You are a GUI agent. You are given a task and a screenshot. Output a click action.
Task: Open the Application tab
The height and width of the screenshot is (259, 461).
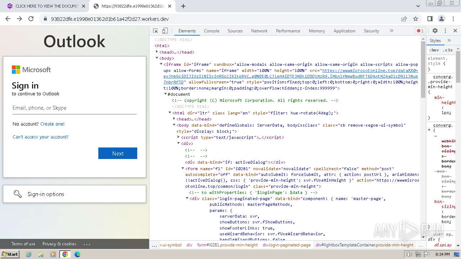344,31
